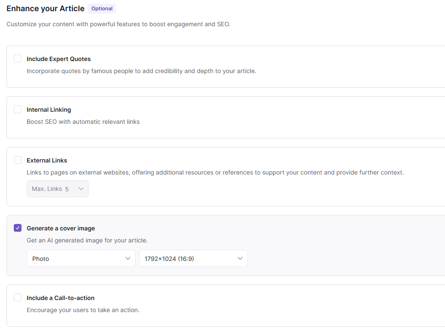Click the Optional badge
This screenshot has height=328, width=445.
102,9
